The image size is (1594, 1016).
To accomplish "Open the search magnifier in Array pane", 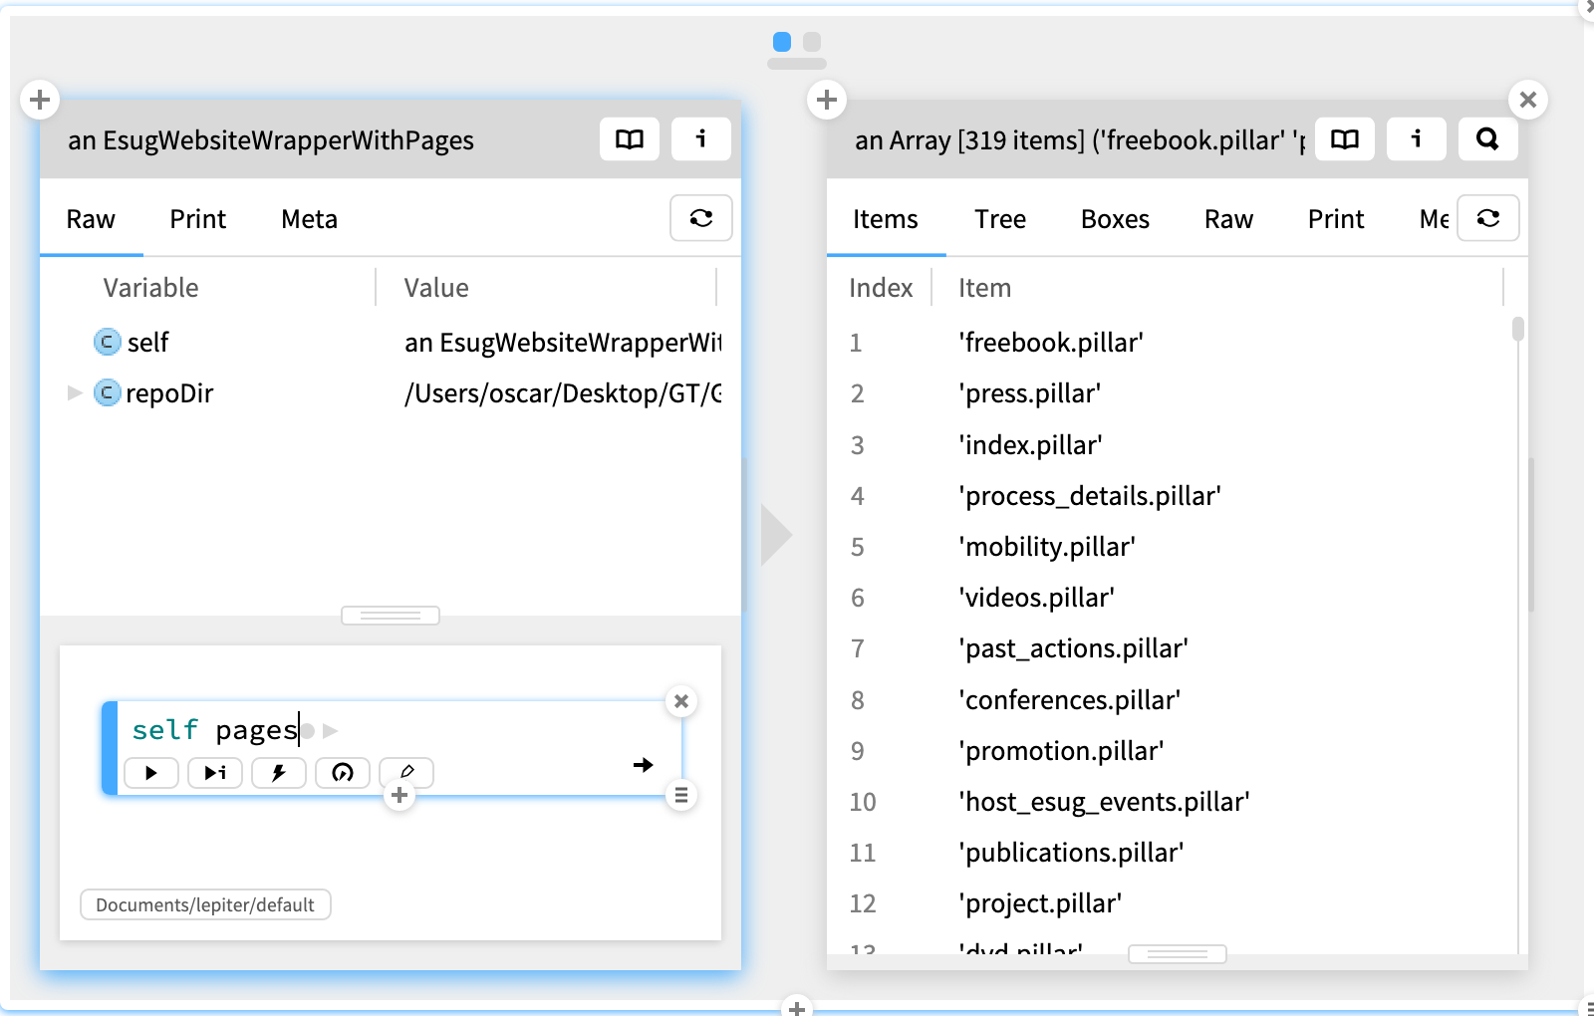I will point(1487,139).
